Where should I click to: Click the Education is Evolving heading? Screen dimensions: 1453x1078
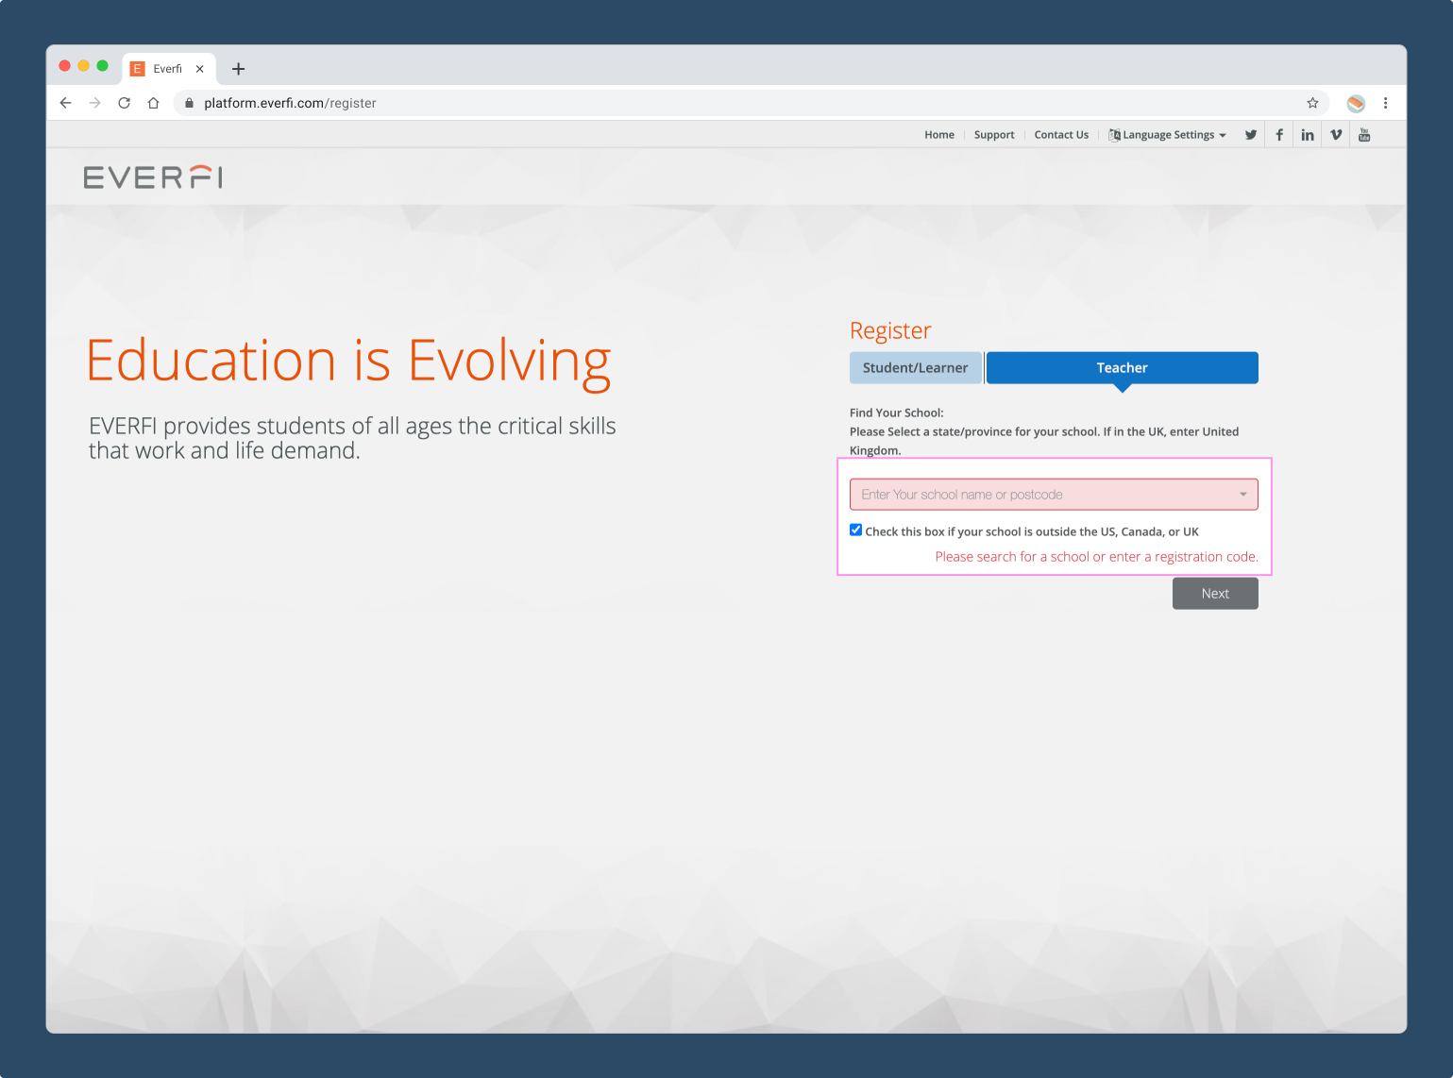tap(348, 362)
